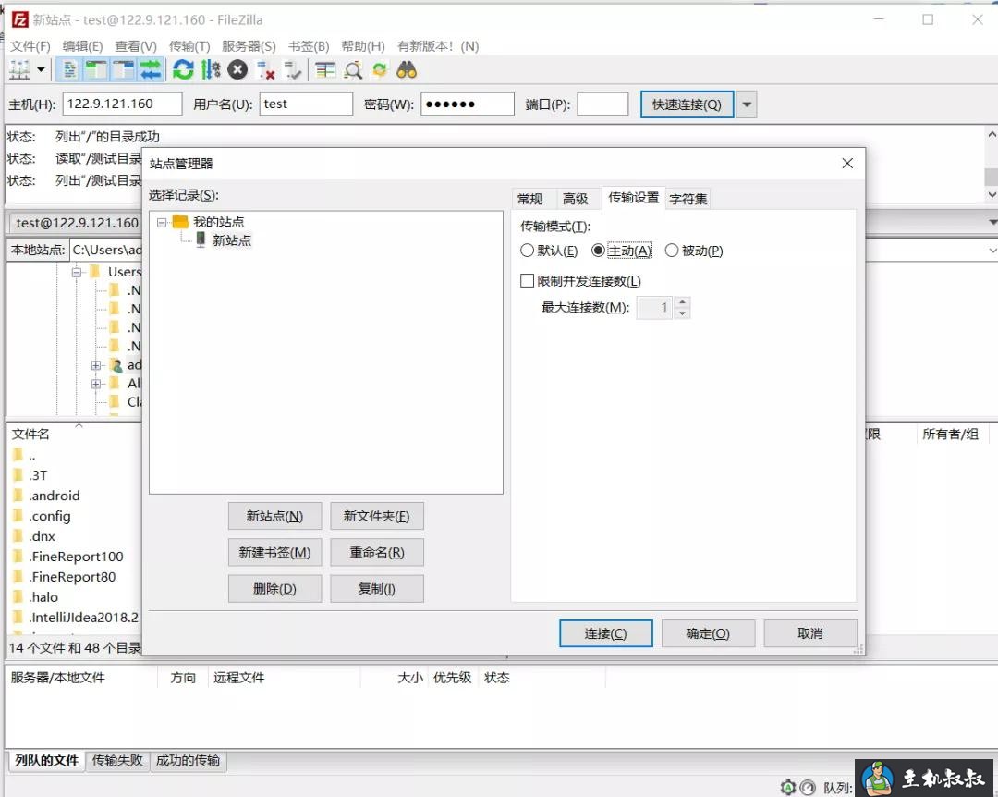The width and height of the screenshot is (998, 797).
Task: Click the 最大连接数 number field
Action: [654, 308]
